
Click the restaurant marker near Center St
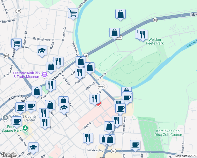(51, 85)
